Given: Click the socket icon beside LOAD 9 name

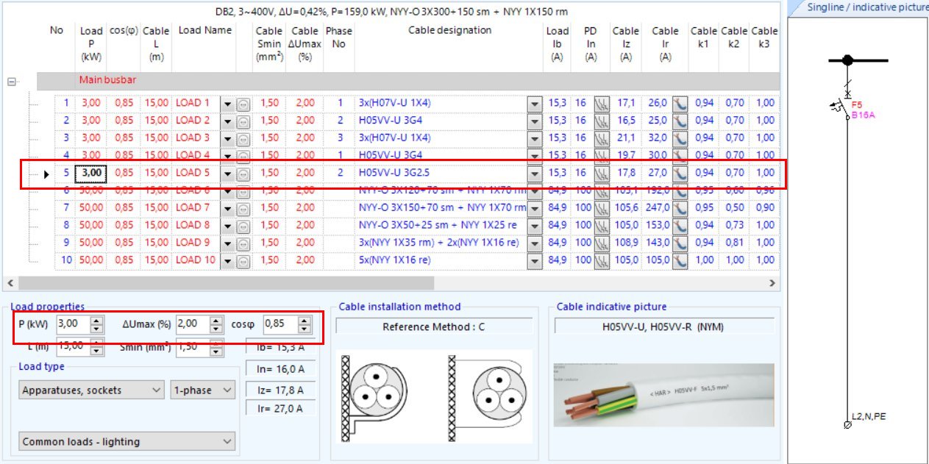Looking at the screenshot, I should click(242, 243).
